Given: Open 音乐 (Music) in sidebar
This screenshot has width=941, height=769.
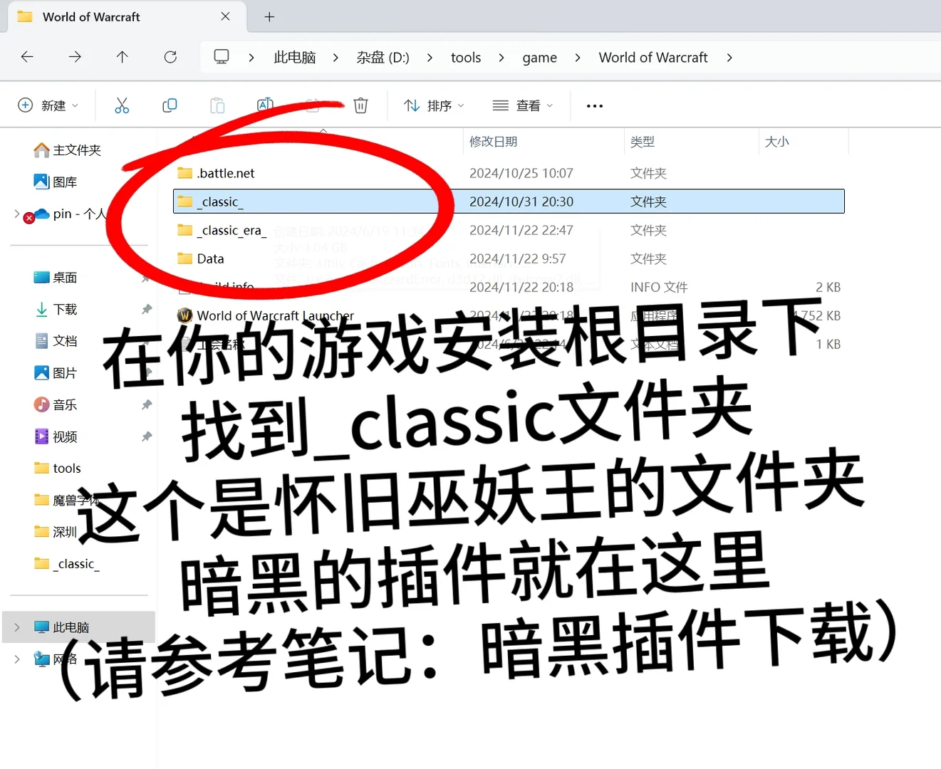Looking at the screenshot, I should (x=56, y=404).
